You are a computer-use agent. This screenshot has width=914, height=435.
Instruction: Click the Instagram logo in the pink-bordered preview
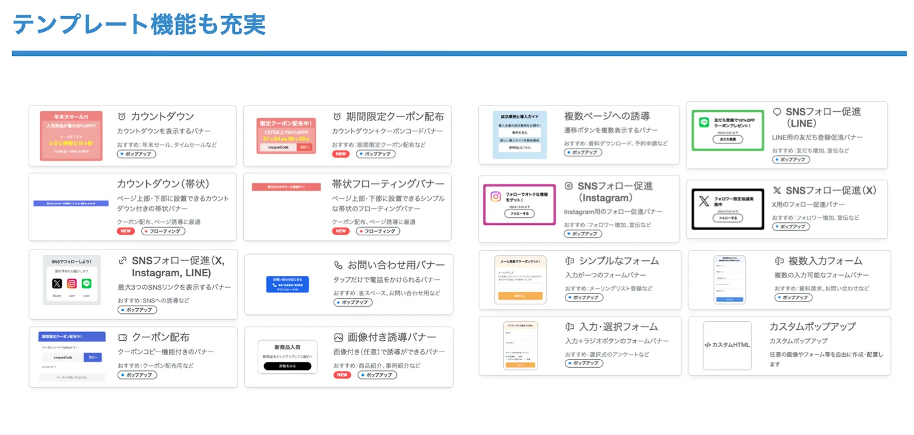tap(495, 196)
